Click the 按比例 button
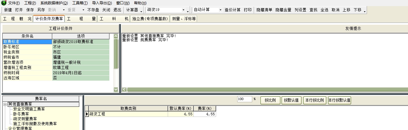The width and height of the screenshot is (408, 130). (x=270, y=100)
